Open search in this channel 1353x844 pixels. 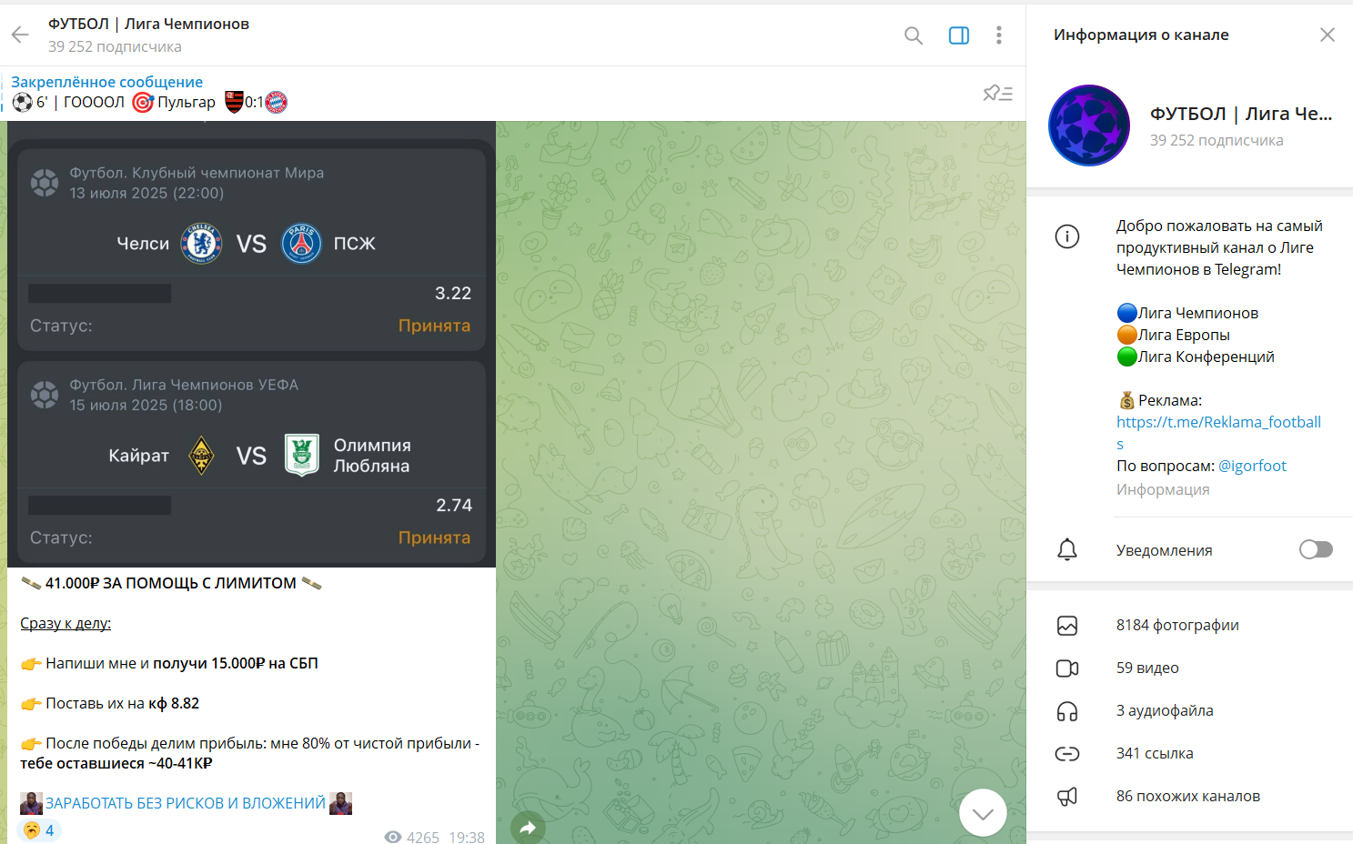pos(914,35)
